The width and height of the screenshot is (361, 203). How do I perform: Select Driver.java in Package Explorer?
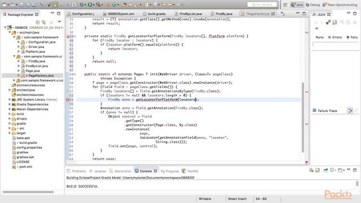point(36,47)
